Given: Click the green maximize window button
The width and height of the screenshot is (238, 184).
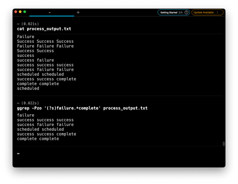Looking at the screenshot, I should 25,12.
